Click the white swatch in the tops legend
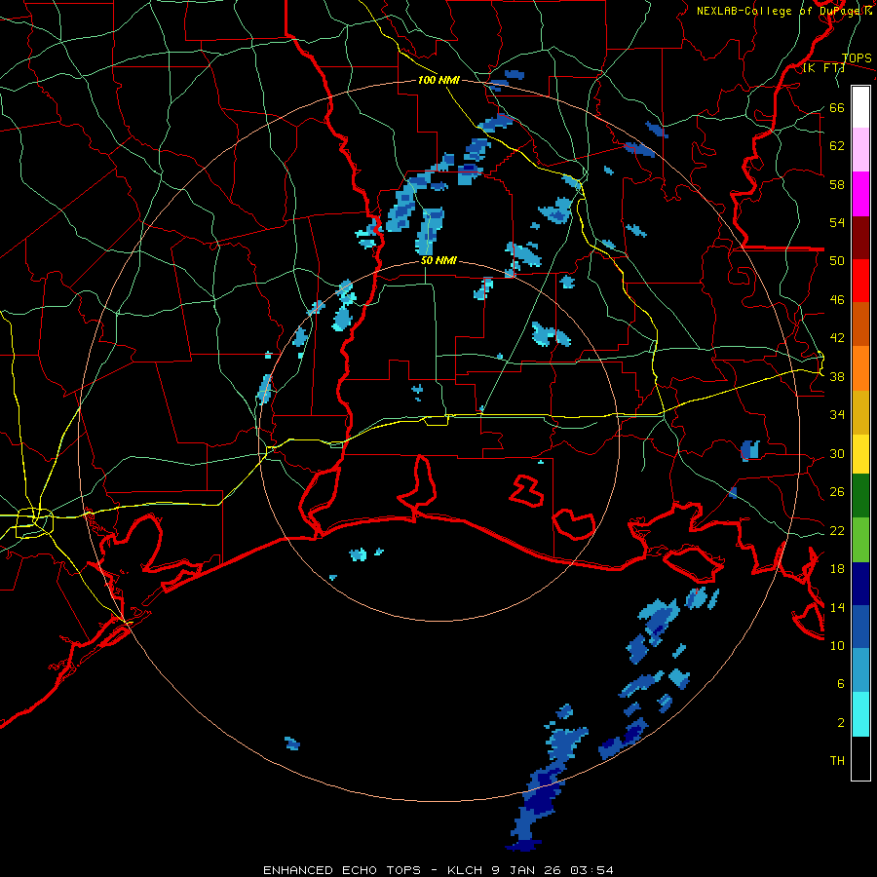The width and height of the screenshot is (877, 877). point(860,107)
